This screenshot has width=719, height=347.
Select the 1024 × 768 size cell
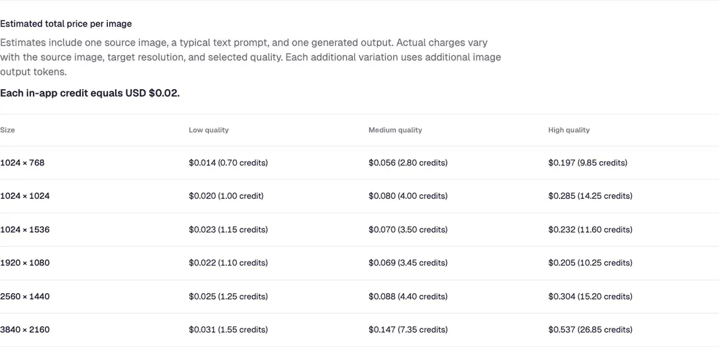(22, 163)
